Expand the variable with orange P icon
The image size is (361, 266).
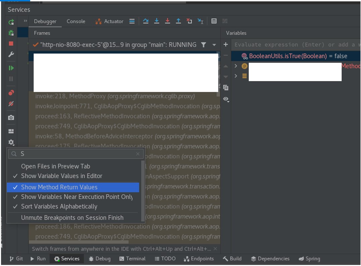[236, 66]
